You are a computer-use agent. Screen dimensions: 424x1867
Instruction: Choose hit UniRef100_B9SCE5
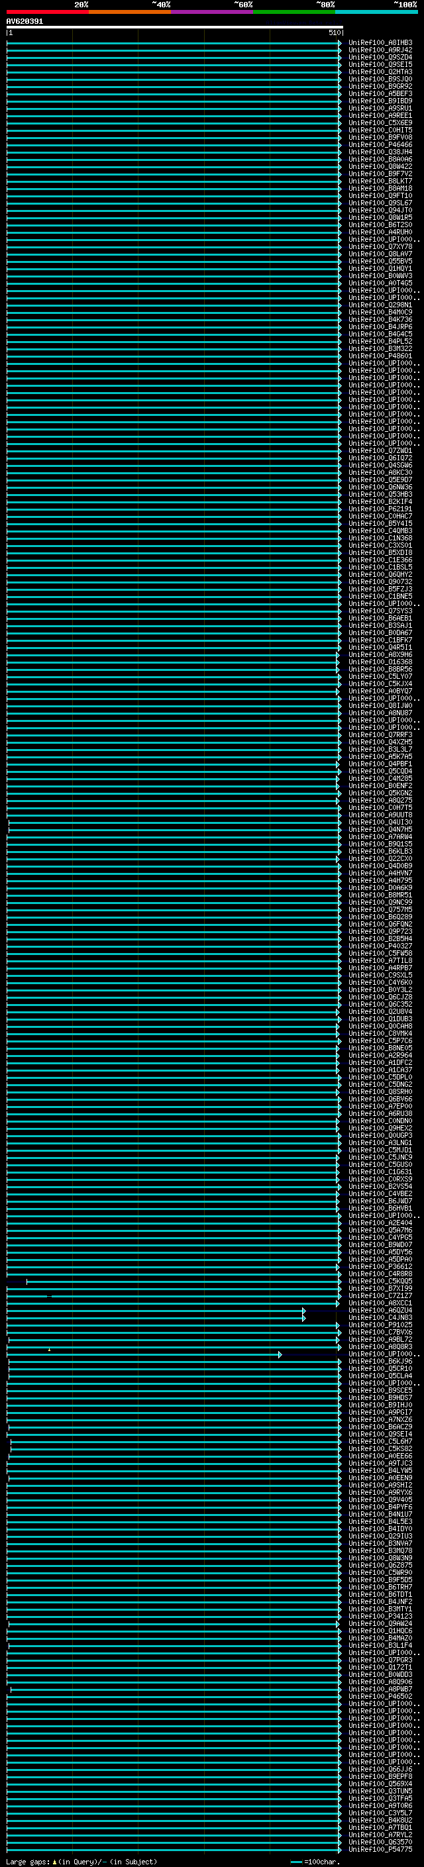click(380, 1390)
